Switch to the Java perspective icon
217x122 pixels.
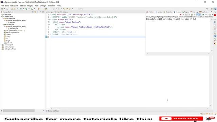point(215,9)
